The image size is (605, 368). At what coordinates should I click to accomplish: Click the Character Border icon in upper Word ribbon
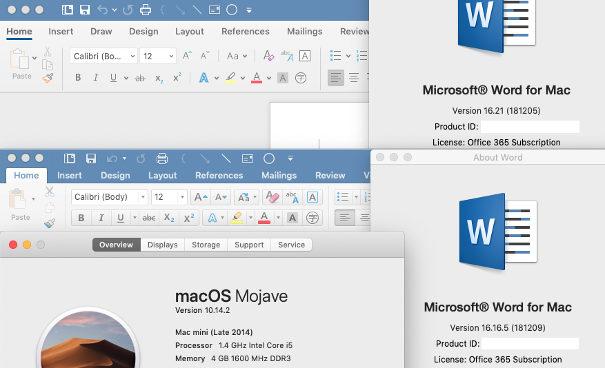click(305, 57)
